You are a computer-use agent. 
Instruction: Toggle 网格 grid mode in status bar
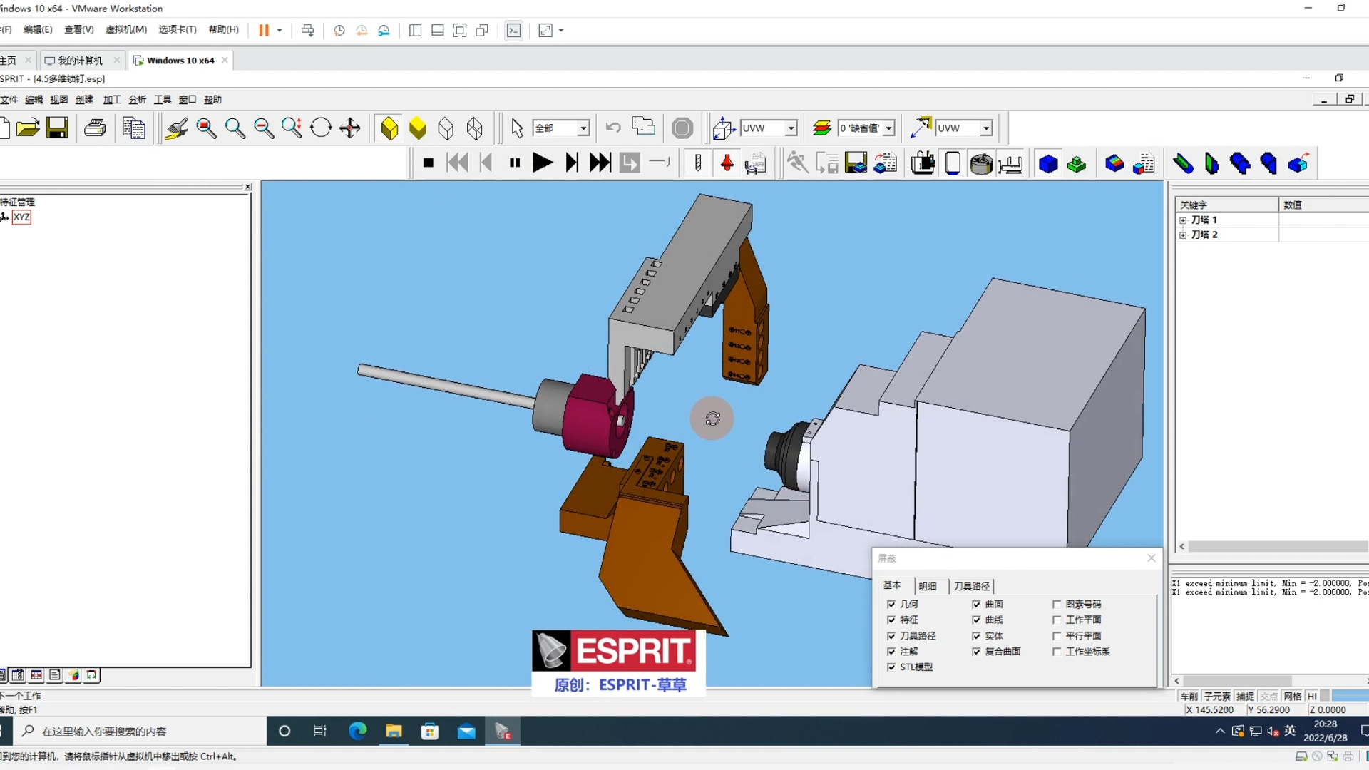click(x=1292, y=696)
